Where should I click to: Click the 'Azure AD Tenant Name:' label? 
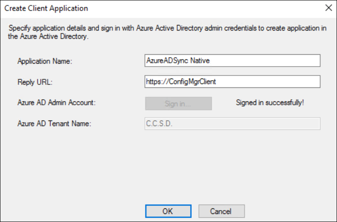54,124
